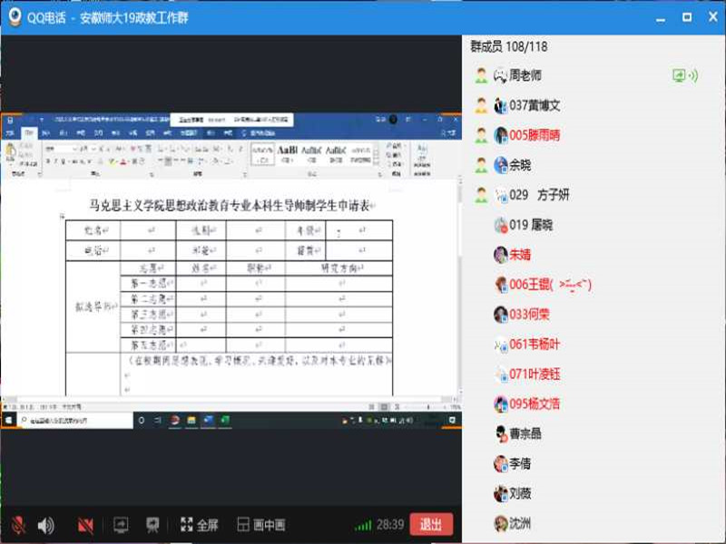Select member 周老师 in the member list
This screenshot has height=544, width=726.
(x=525, y=76)
